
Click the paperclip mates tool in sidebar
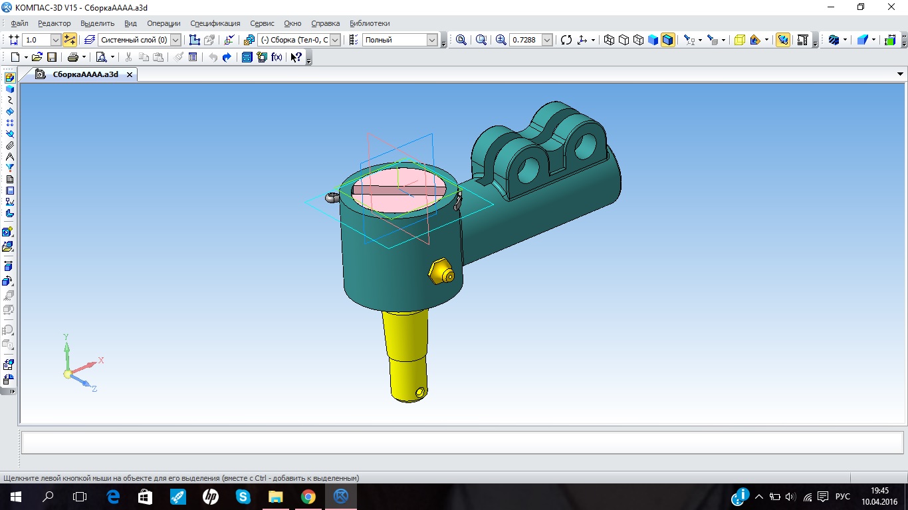click(x=9, y=145)
